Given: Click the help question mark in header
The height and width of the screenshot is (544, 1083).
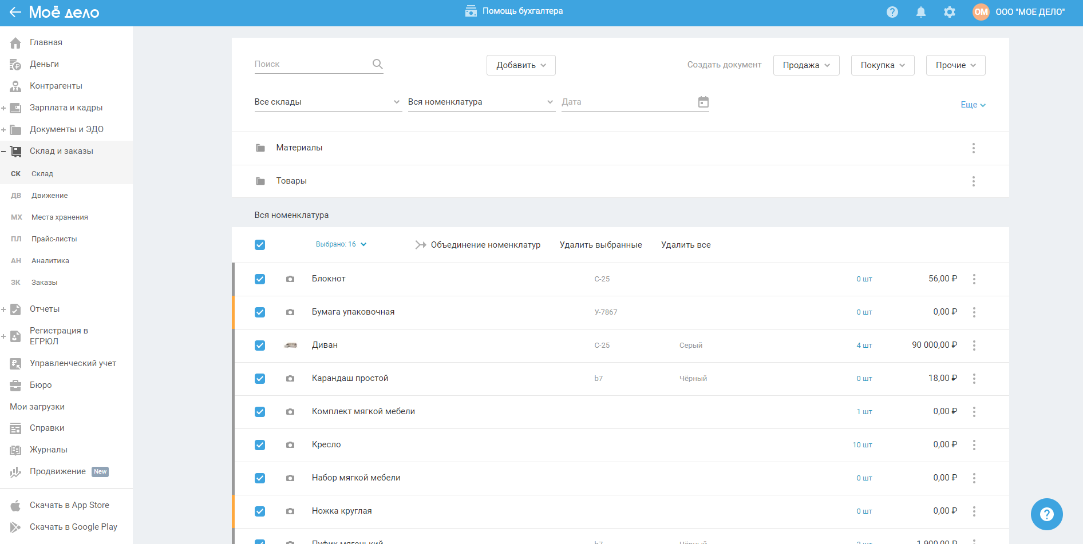Looking at the screenshot, I should coord(892,12).
